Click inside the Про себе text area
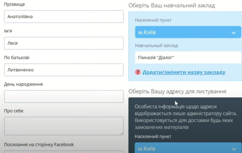Image resolution: width=242 pixels, height=153 pixels. click(64, 126)
